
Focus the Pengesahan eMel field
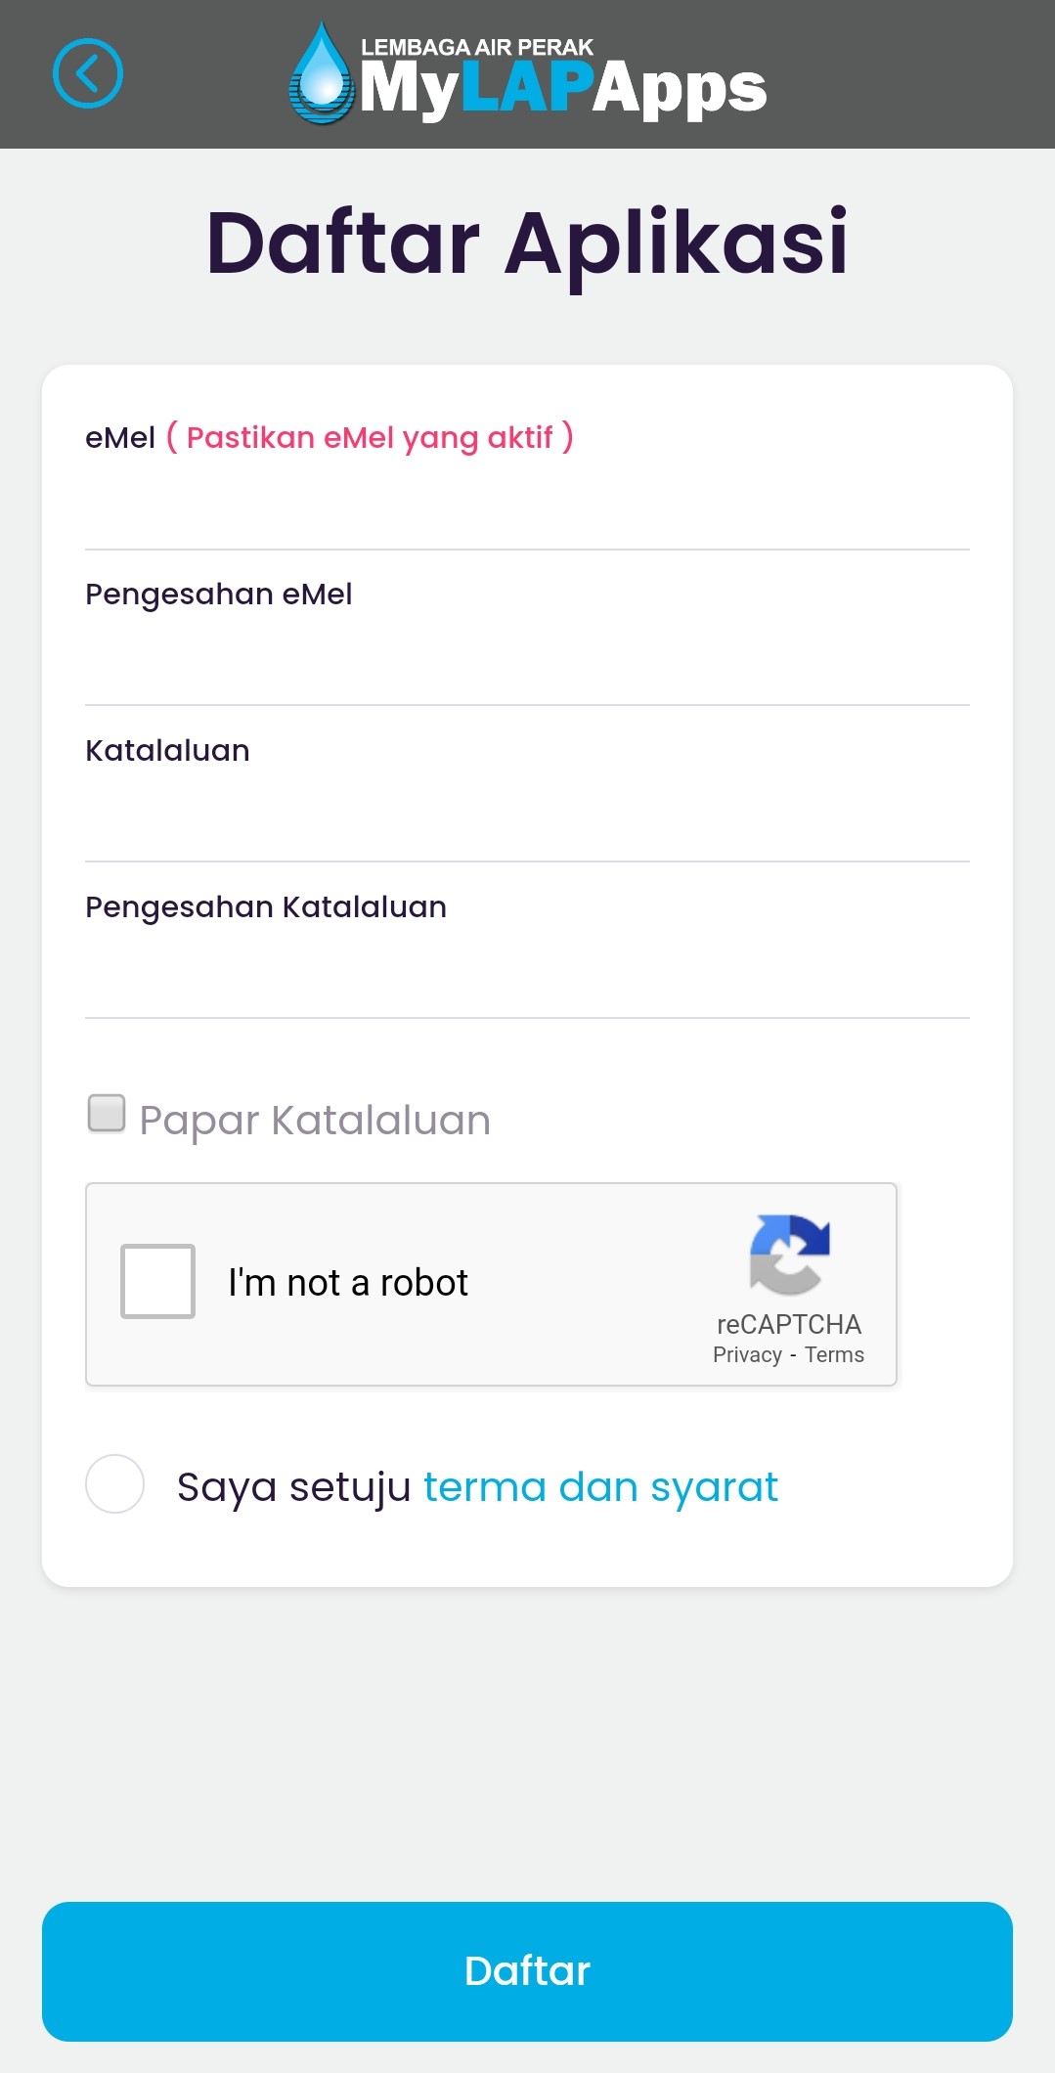tap(527, 661)
